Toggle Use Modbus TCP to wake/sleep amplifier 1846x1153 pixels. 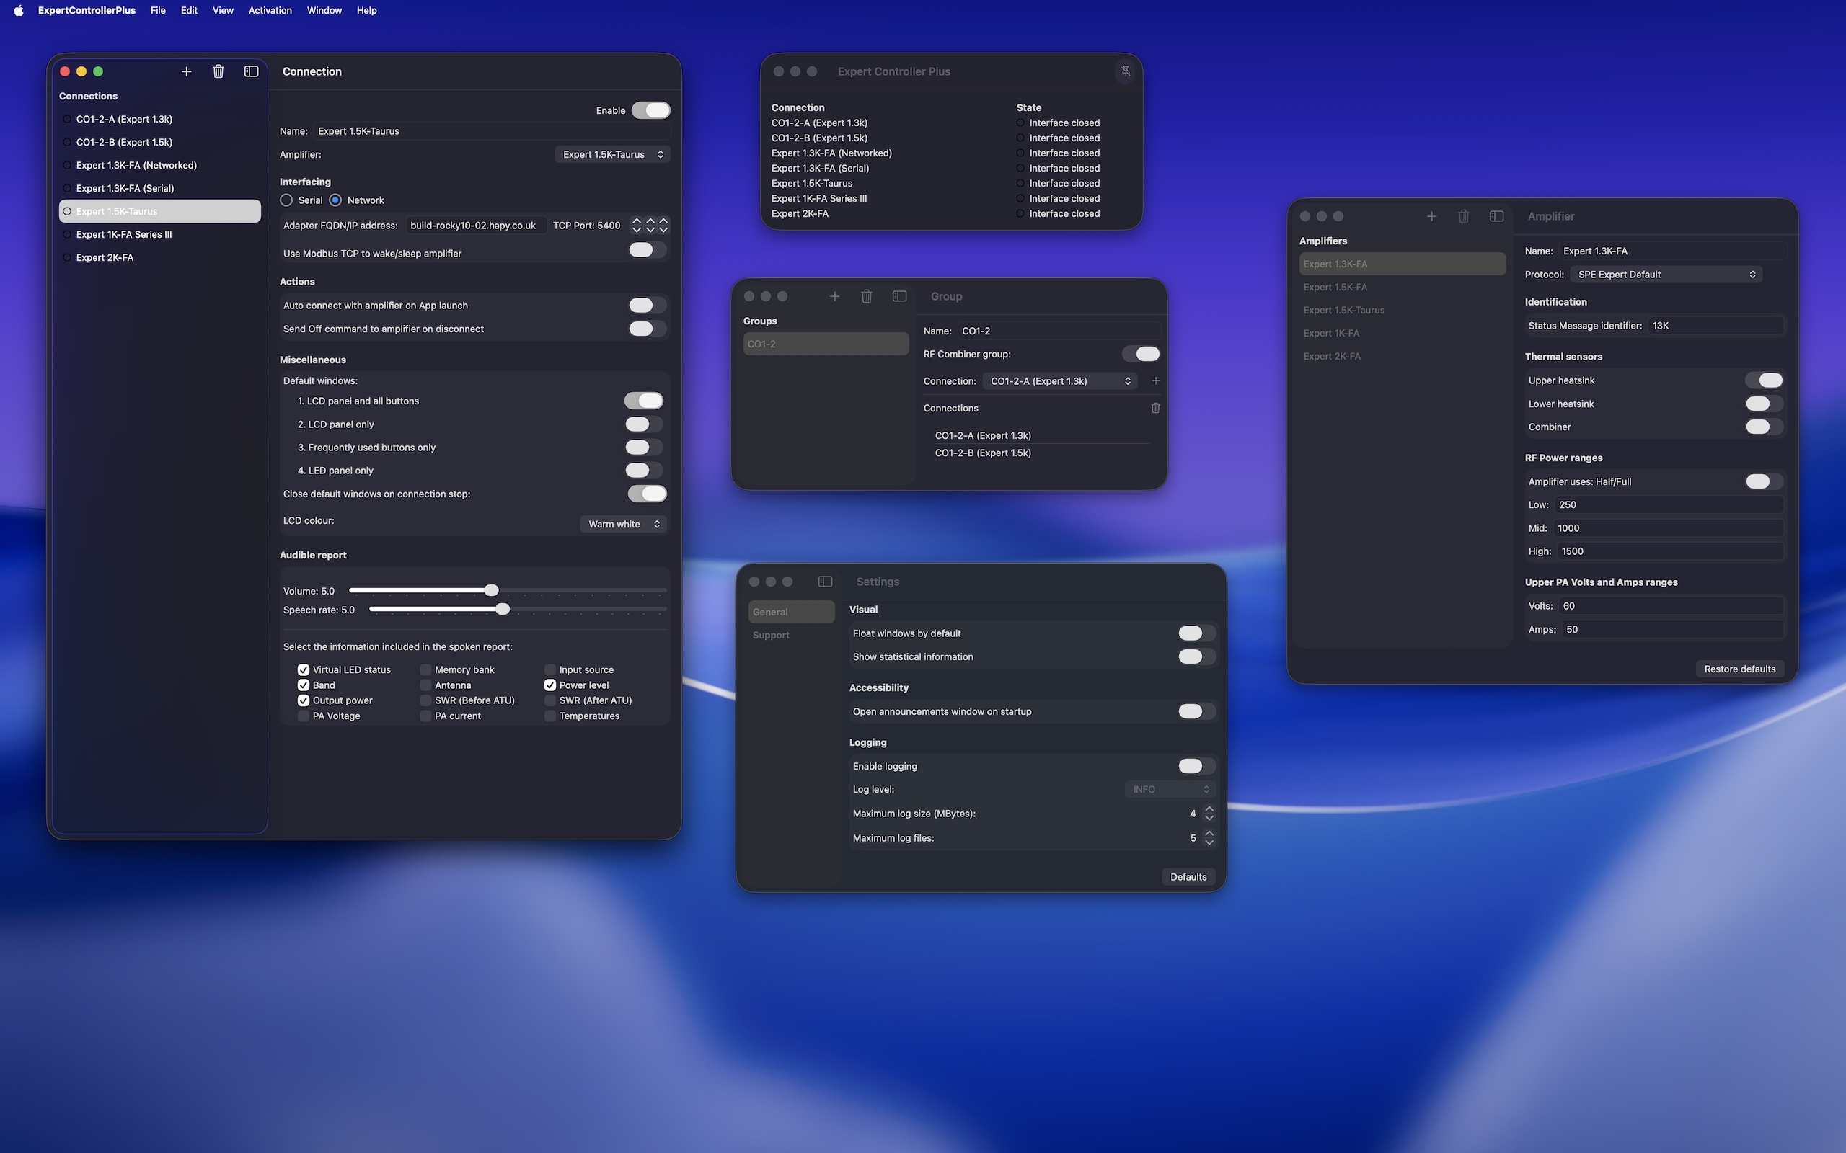point(646,250)
